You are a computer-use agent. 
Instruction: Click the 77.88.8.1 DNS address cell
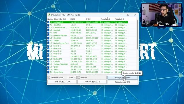coord(74,40)
